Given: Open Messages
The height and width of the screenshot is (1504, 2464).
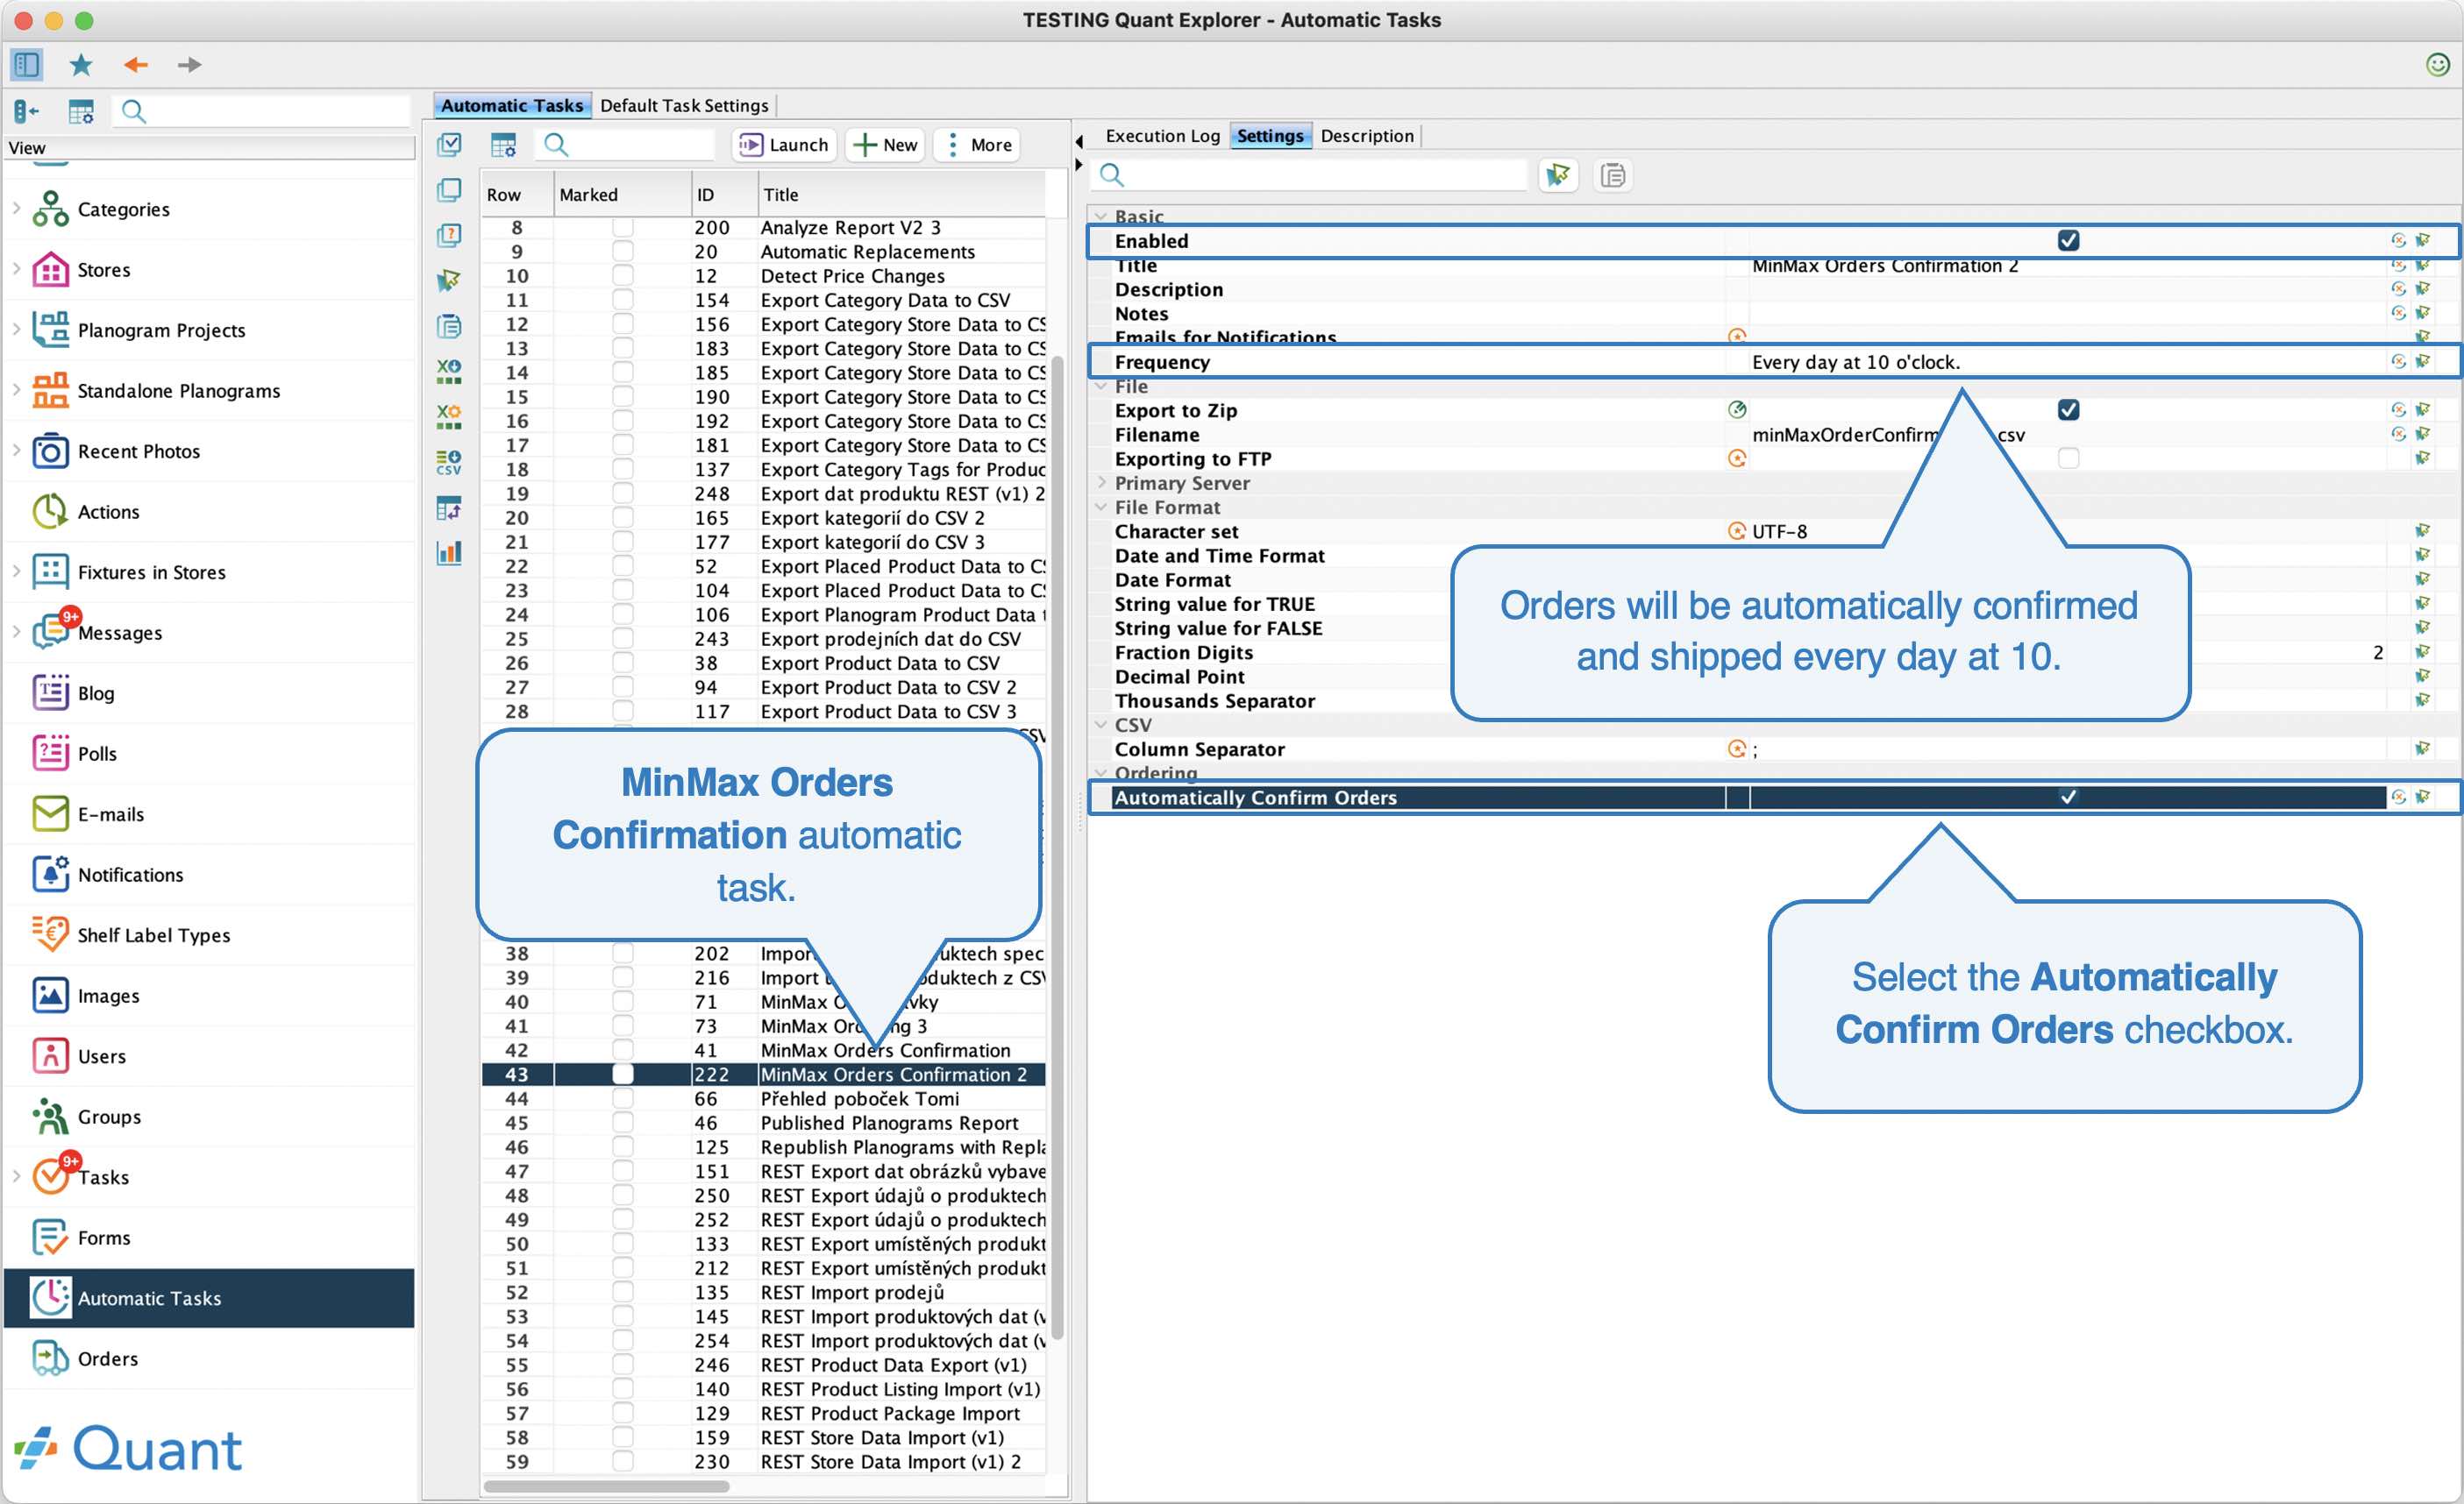Looking at the screenshot, I should 119,633.
